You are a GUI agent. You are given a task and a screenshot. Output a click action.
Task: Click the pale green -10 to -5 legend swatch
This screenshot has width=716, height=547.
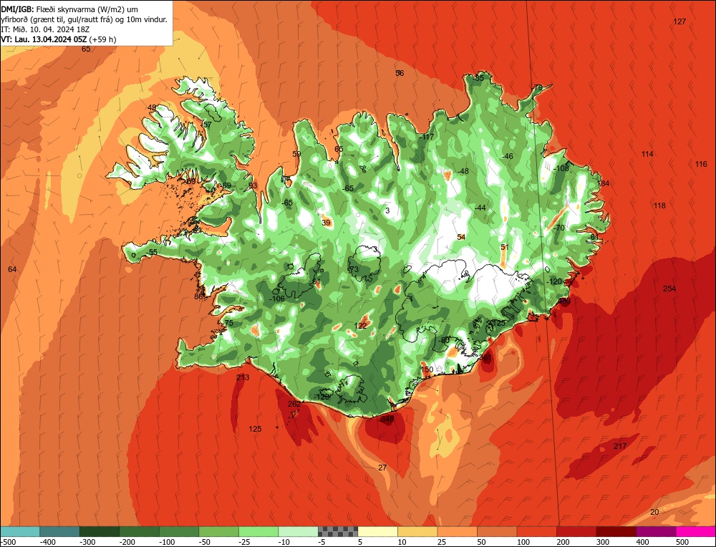click(298, 531)
